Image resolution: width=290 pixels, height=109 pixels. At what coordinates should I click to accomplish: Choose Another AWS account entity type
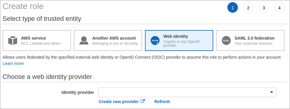click(108, 40)
